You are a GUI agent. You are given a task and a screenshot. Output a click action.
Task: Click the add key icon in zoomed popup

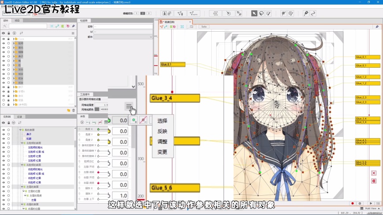point(134,120)
